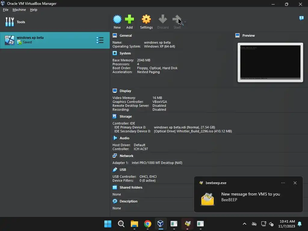Open the Help menu
308x231 pixels.
34,10
